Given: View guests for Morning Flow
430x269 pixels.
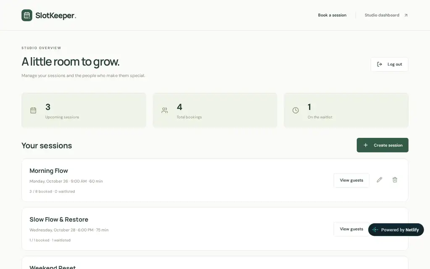Looking at the screenshot, I should (351, 180).
